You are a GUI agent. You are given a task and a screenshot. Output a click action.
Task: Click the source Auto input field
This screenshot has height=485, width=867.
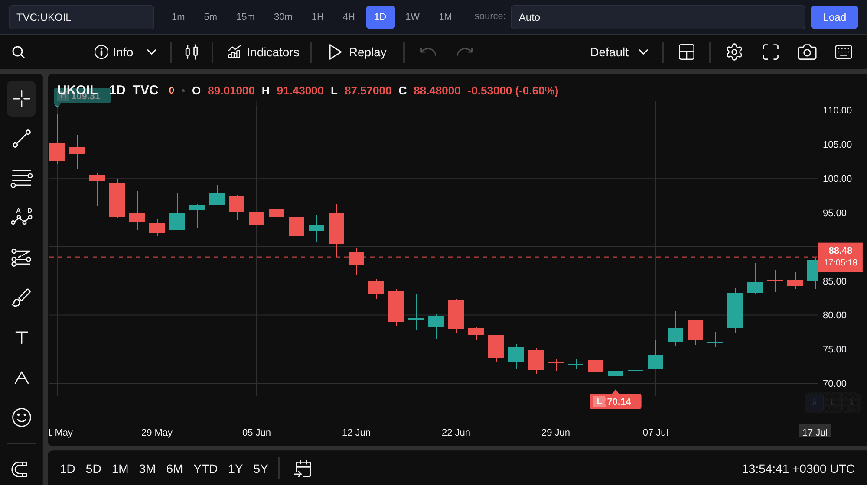(658, 17)
